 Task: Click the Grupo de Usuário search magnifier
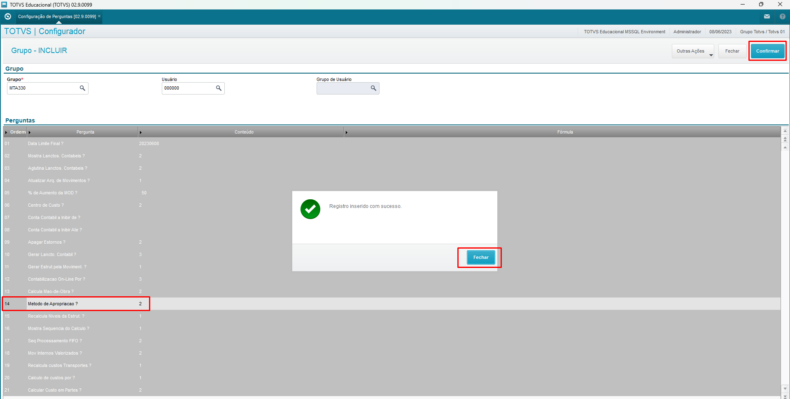pos(373,88)
